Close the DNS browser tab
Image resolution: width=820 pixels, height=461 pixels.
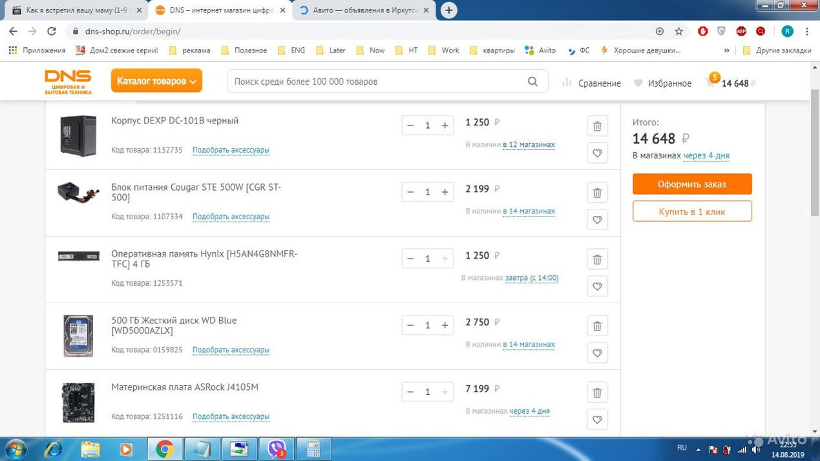click(x=282, y=10)
